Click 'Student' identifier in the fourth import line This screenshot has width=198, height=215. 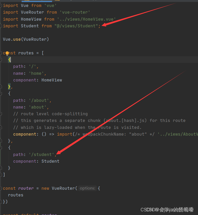click(30, 26)
